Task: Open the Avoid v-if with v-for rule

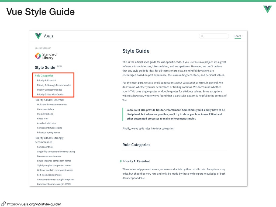Action: [x=47, y=123]
